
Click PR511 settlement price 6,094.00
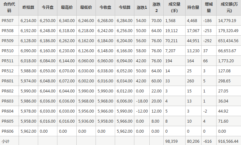click(125, 61)
